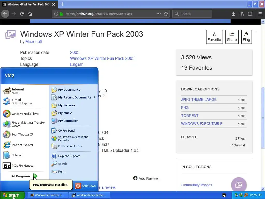Screen dimensions: 265x199
Task: Open My Music folder
Action: click(73, 113)
